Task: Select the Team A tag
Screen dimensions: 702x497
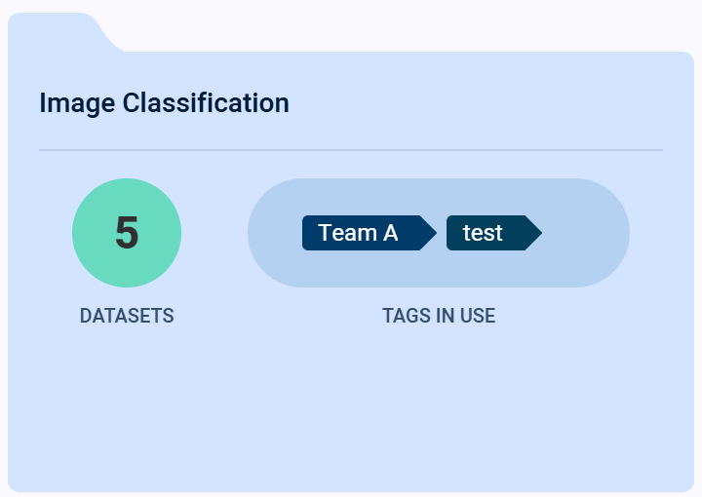Action: 359,233
